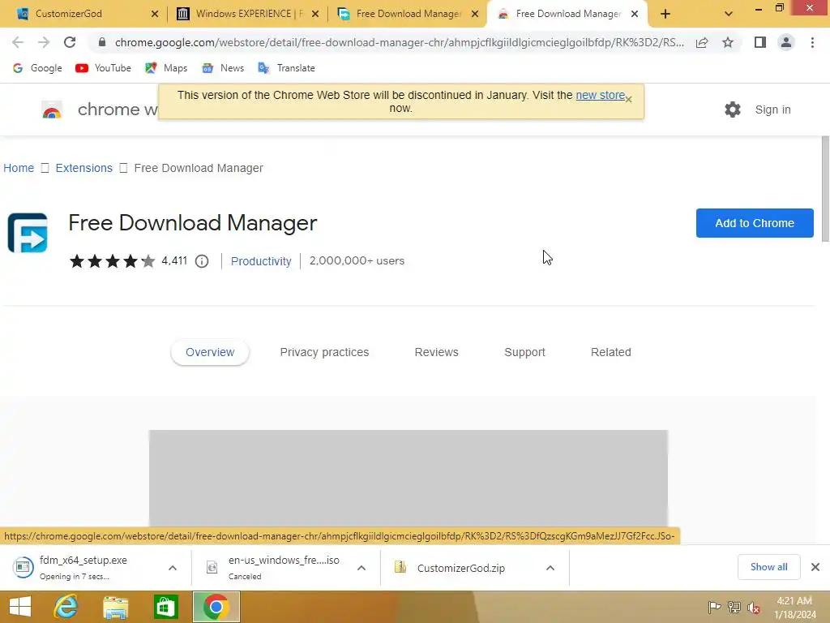
Task: Reload the current page
Action: [70, 42]
